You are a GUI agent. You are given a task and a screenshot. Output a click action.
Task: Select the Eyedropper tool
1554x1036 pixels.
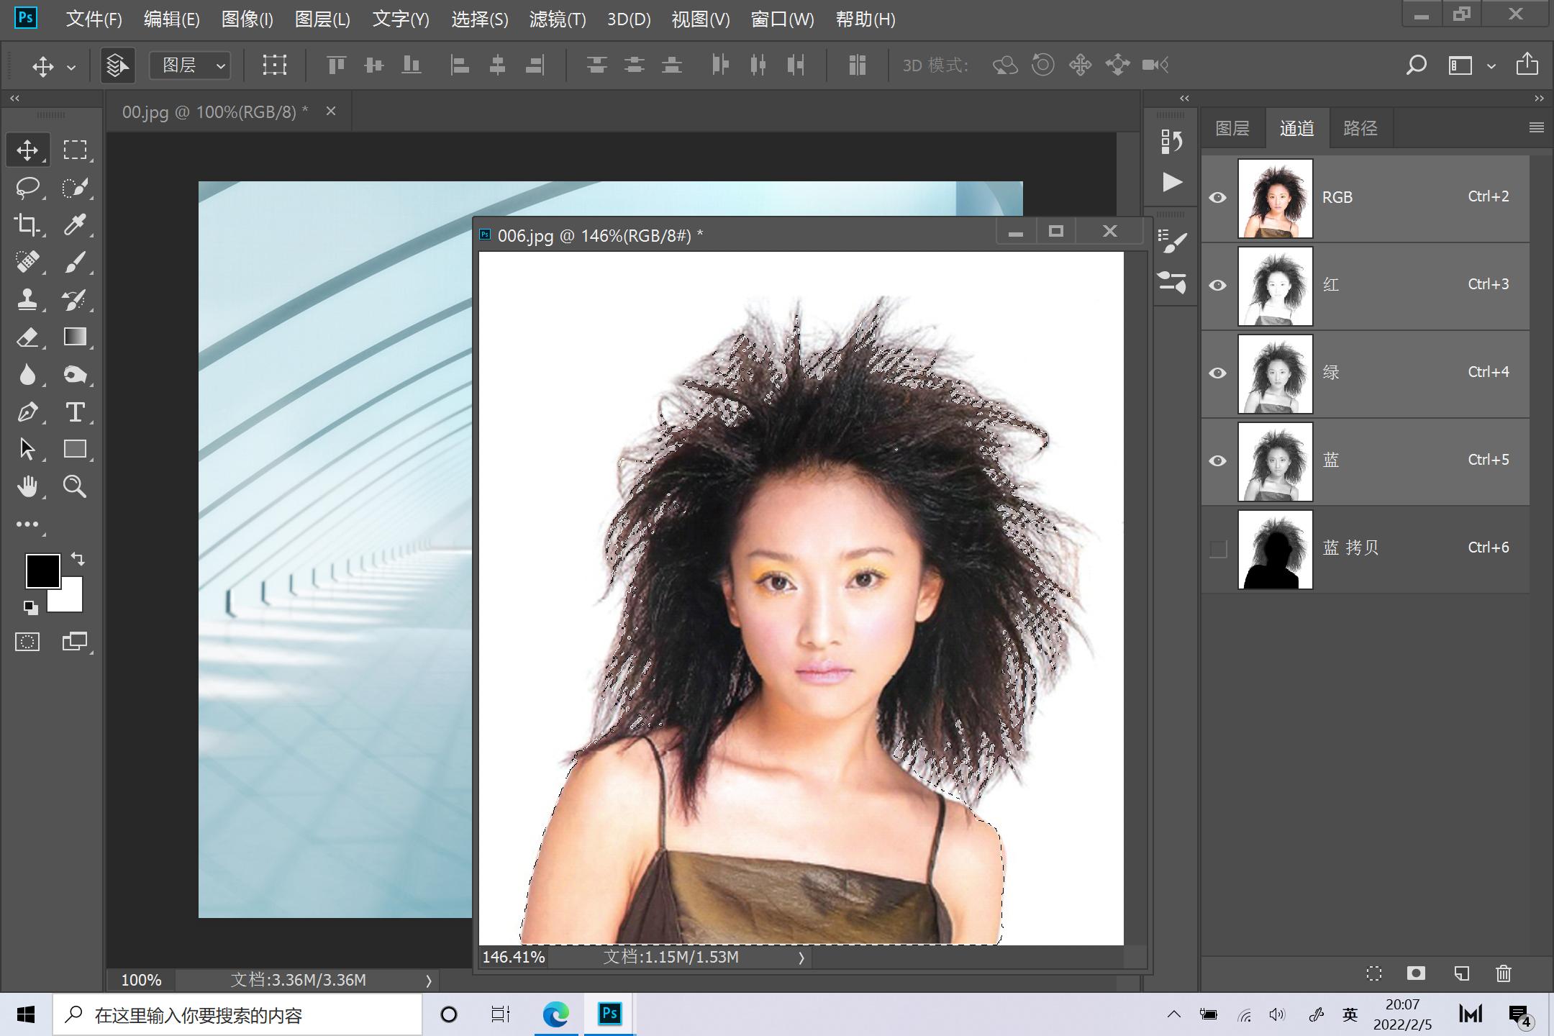[x=75, y=225]
